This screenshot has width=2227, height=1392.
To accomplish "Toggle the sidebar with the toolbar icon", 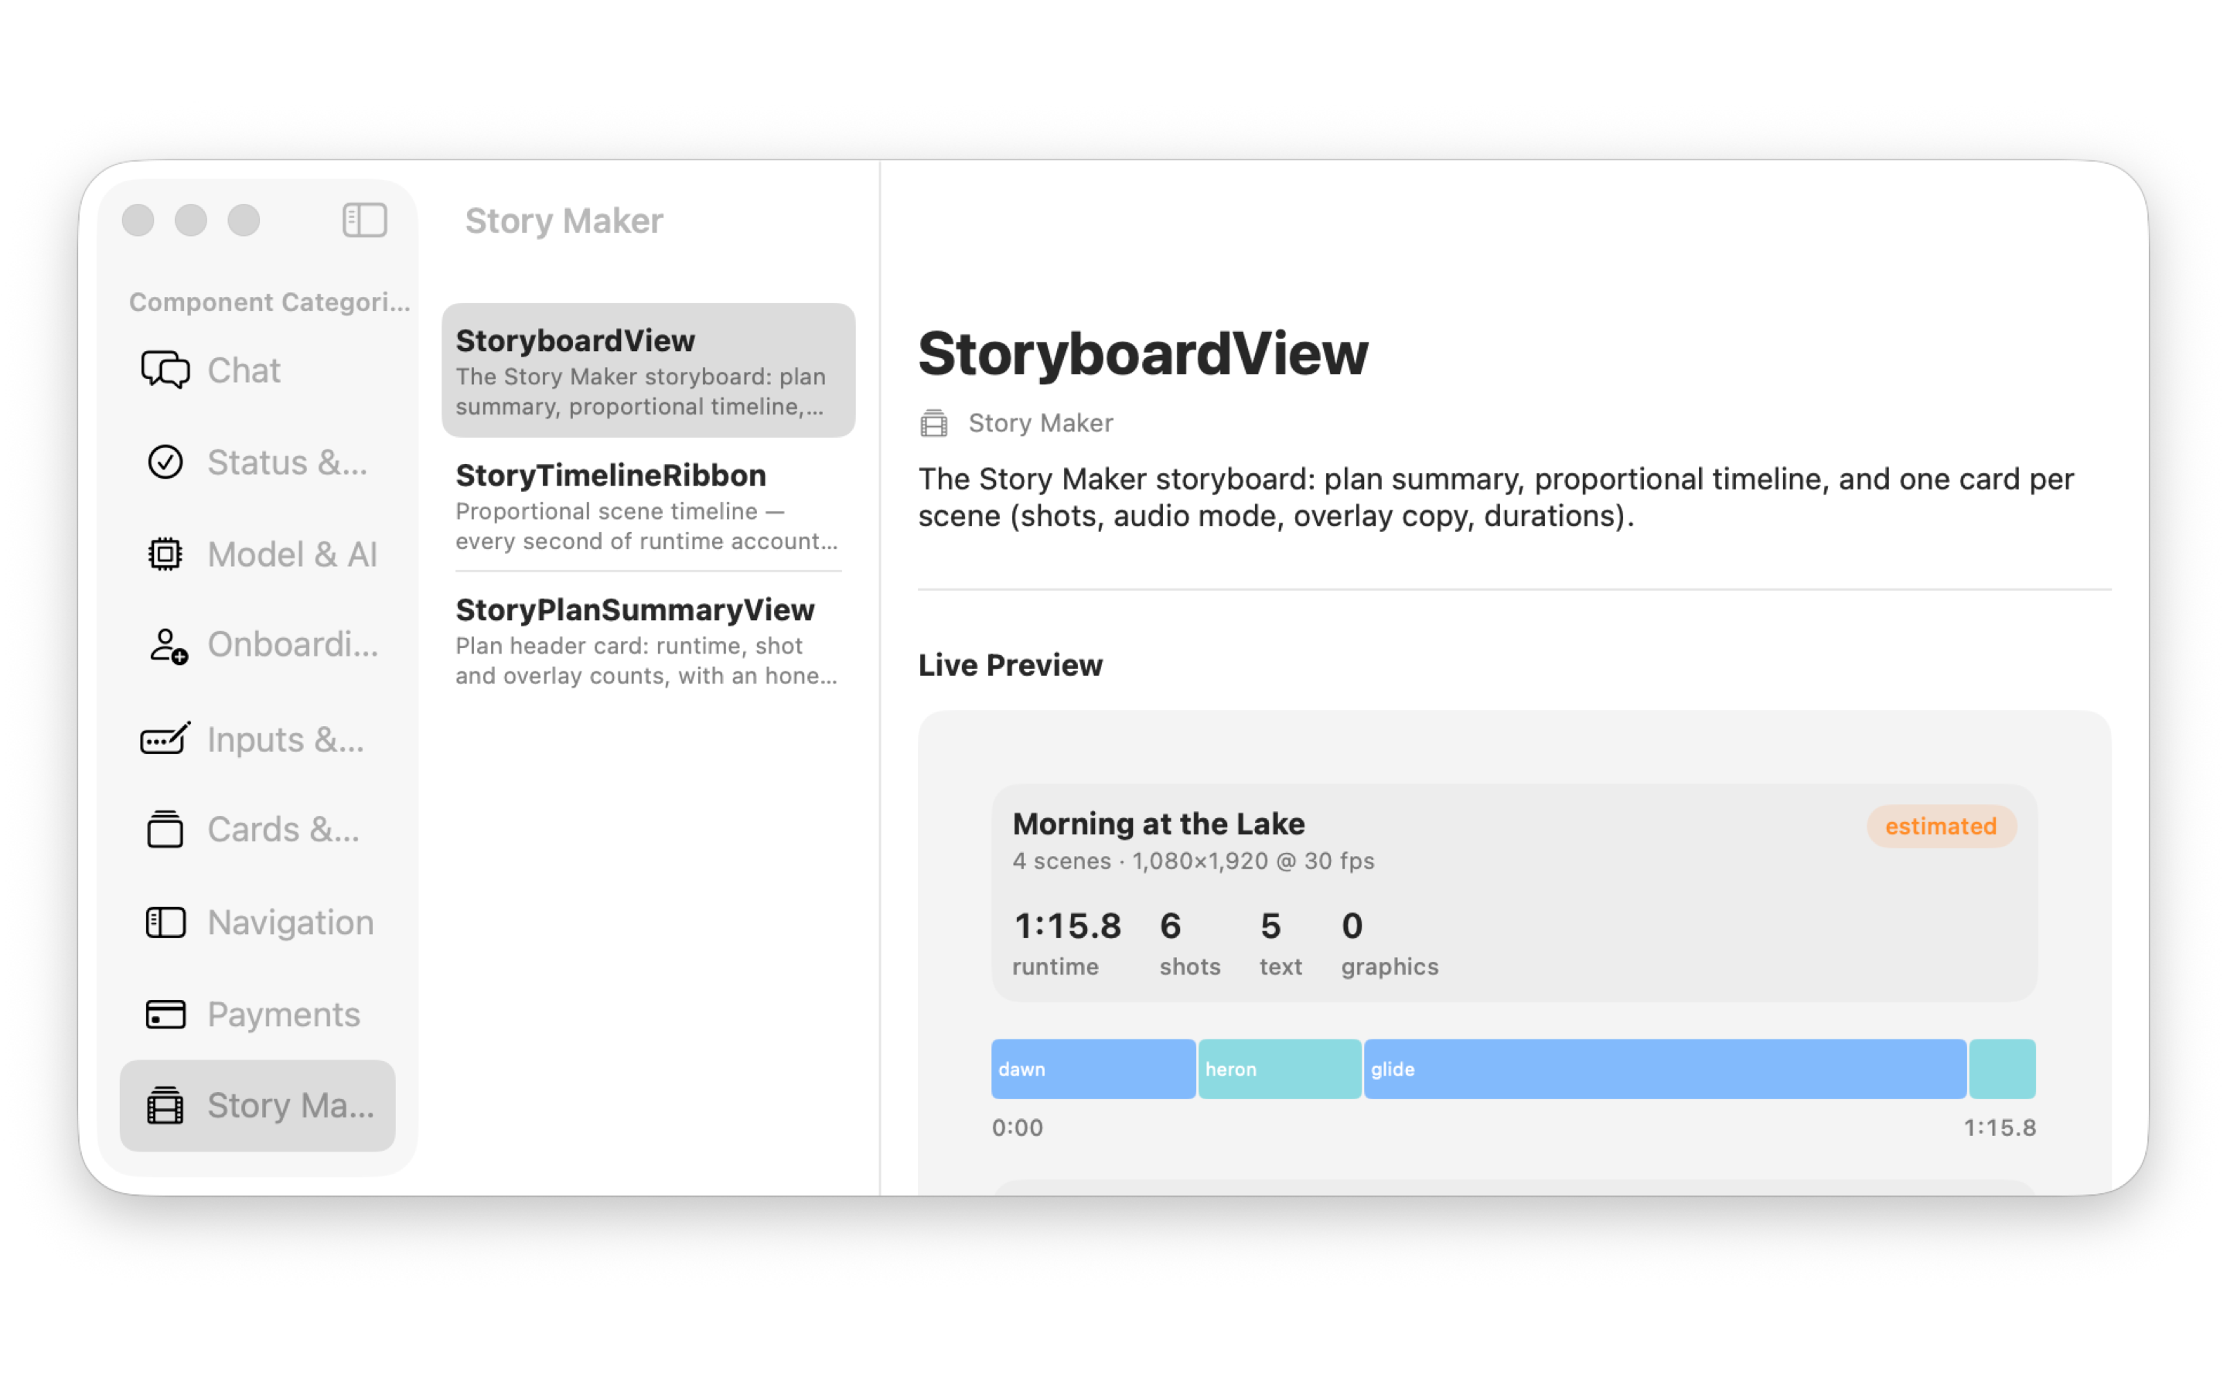I will click(x=364, y=220).
